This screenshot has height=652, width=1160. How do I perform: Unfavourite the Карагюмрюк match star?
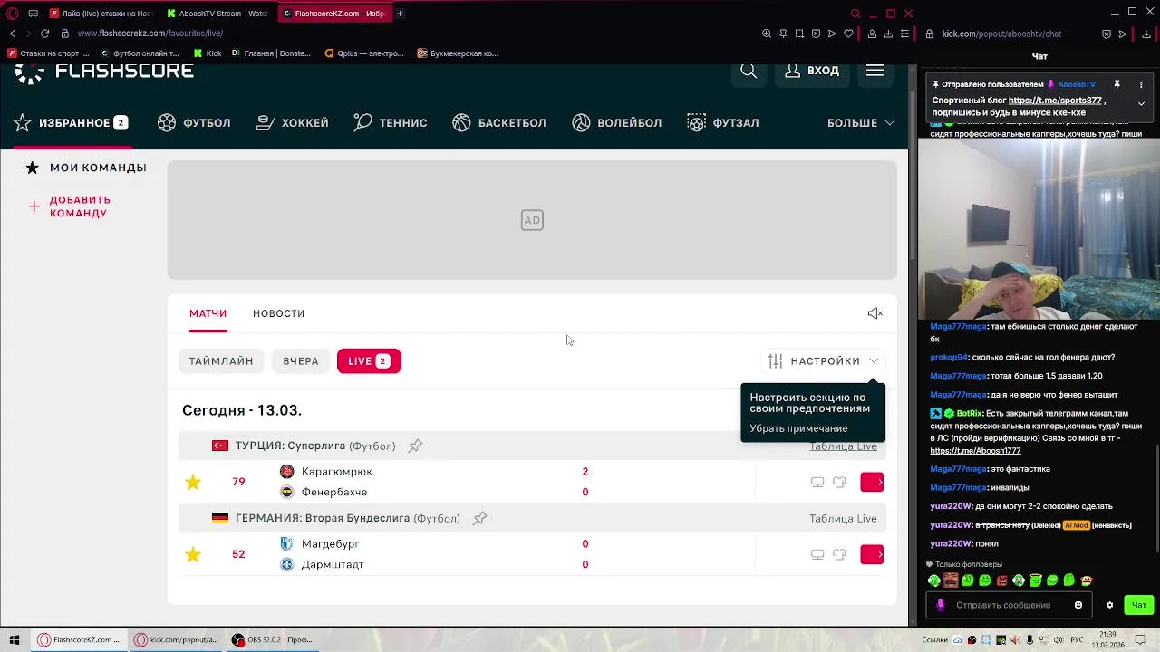(193, 482)
